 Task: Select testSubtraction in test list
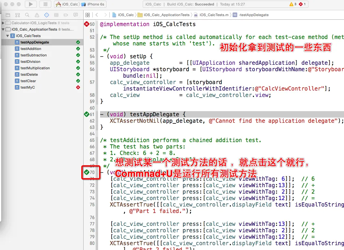(42, 55)
